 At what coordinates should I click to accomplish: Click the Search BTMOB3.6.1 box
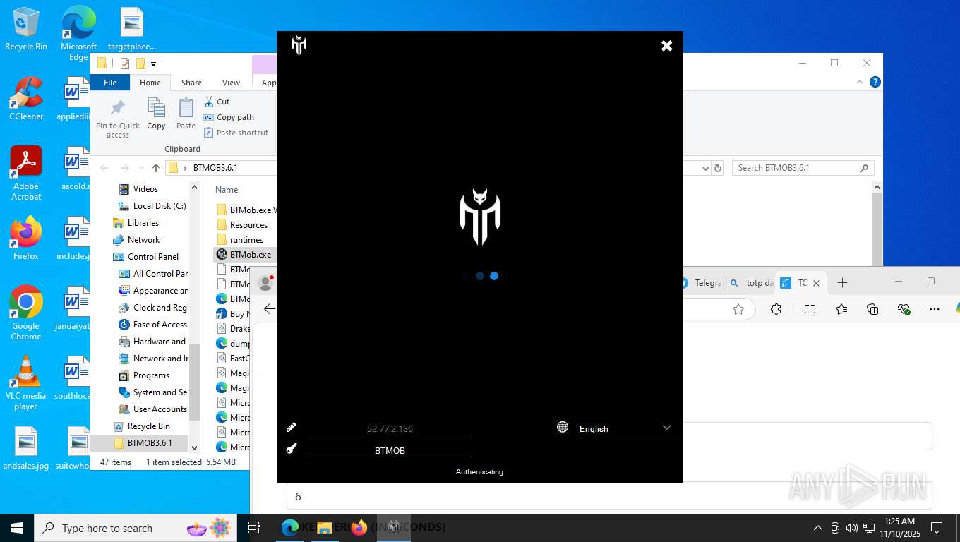click(803, 168)
